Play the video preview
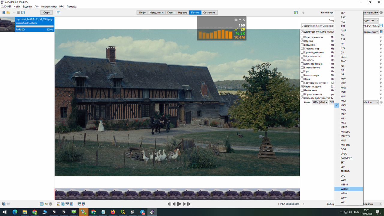Image resolution: width=384 pixels, height=216 pixels. tap(179, 204)
